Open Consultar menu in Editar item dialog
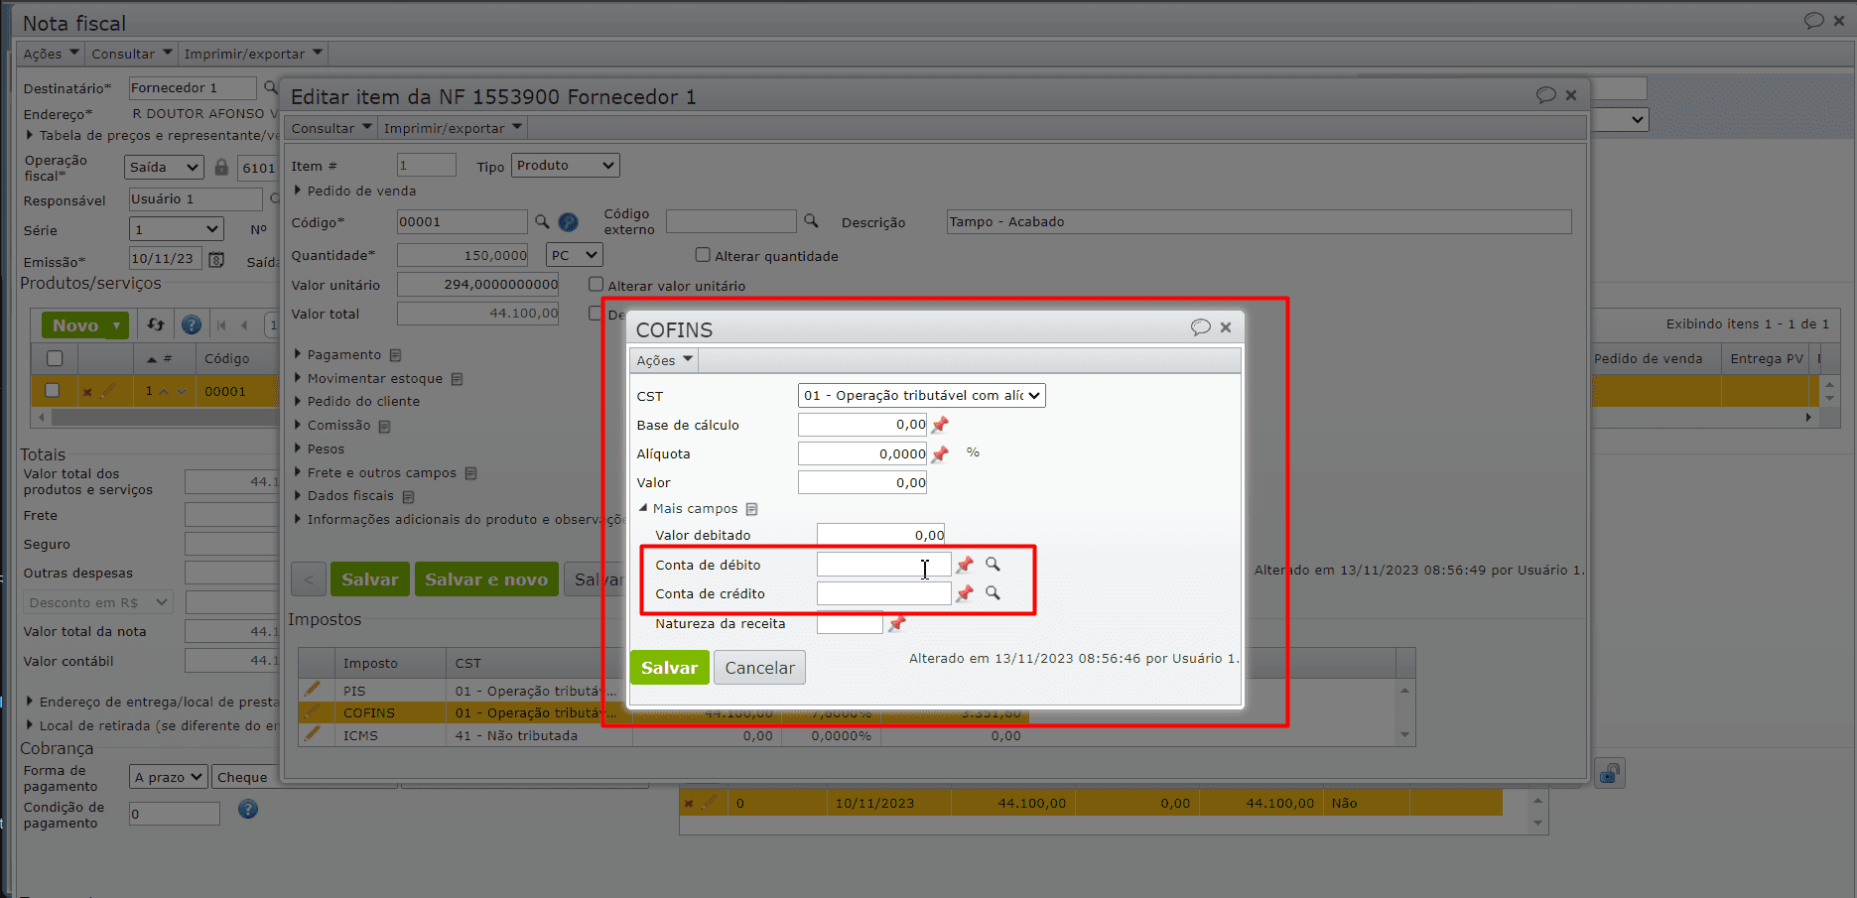 tap(332, 128)
